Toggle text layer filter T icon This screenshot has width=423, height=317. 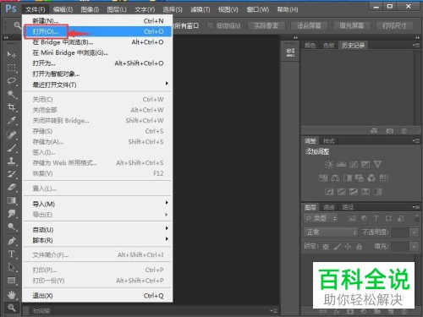tap(376, 218)
